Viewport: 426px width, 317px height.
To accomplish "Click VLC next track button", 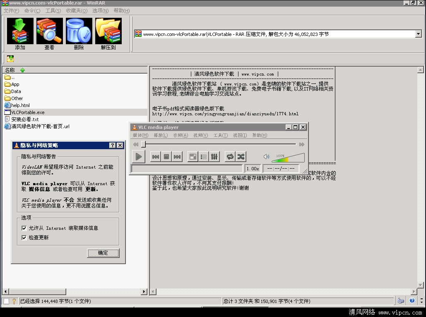I will tap(177, 157).
